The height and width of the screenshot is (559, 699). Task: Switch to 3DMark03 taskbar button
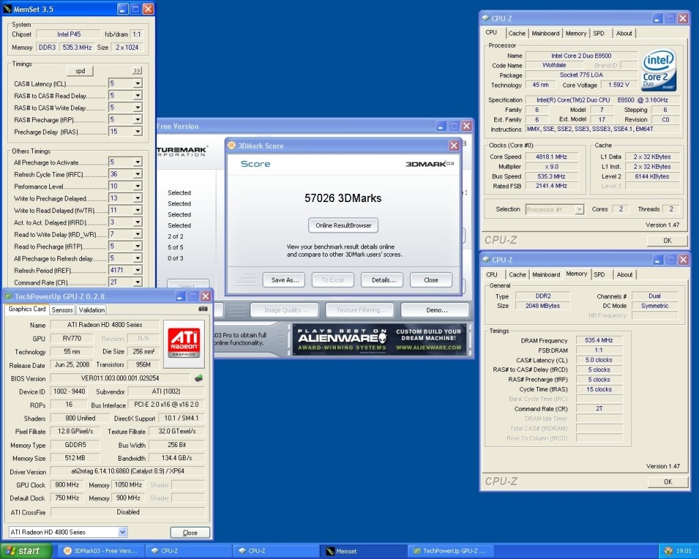(101, 551)
